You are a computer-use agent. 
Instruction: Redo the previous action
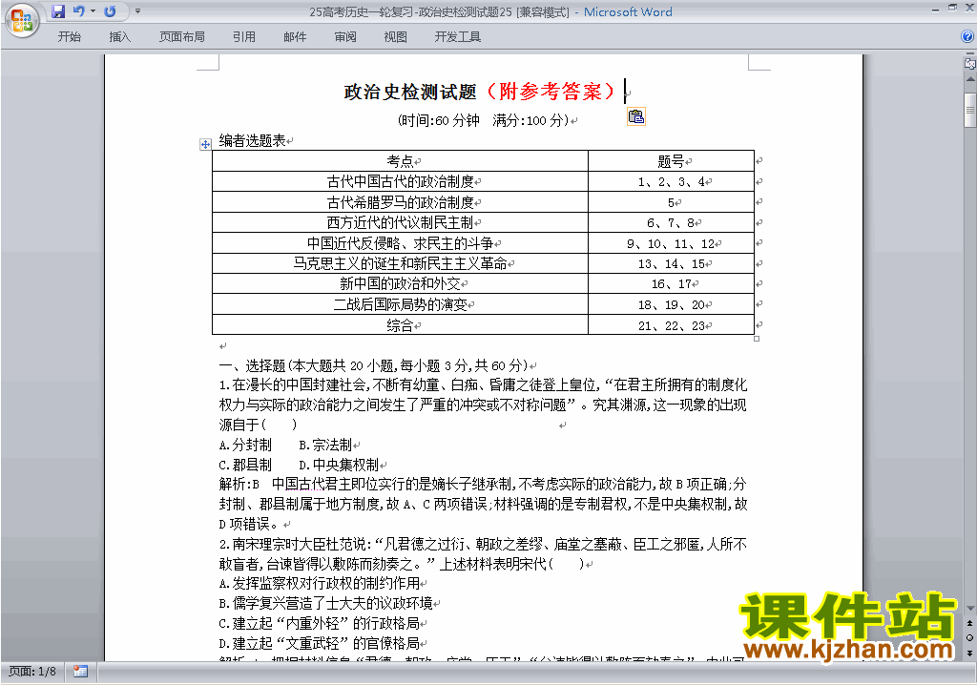click(x=111, y=11)
